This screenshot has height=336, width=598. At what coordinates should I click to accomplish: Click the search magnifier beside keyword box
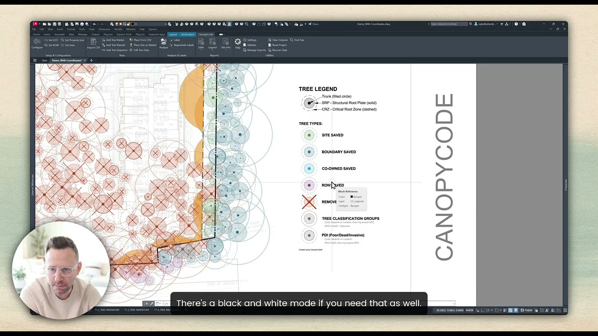coord(470,24)
